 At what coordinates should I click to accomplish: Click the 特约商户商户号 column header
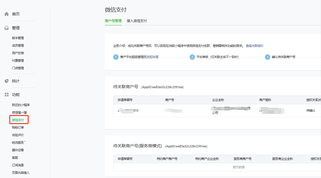pos(167,159)
